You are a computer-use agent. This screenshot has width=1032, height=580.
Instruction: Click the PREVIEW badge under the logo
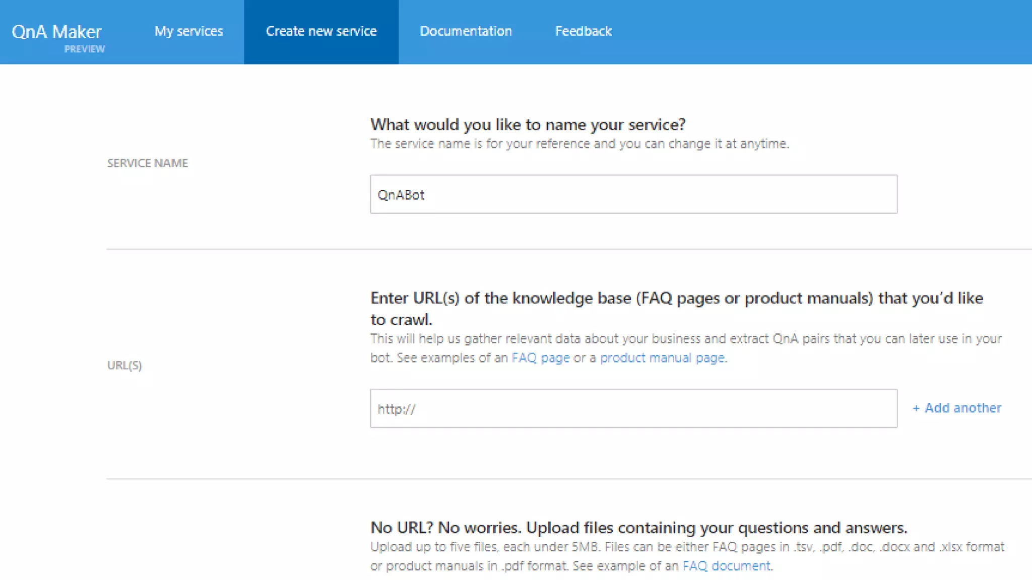click(x=85, y=49)
